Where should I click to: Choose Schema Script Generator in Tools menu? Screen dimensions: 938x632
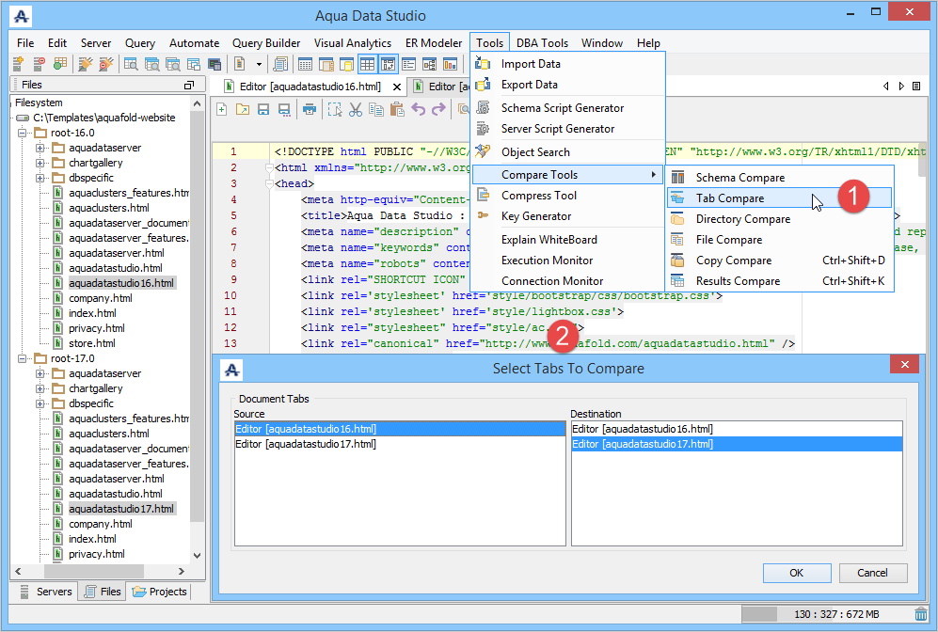(x=562, y=108)
